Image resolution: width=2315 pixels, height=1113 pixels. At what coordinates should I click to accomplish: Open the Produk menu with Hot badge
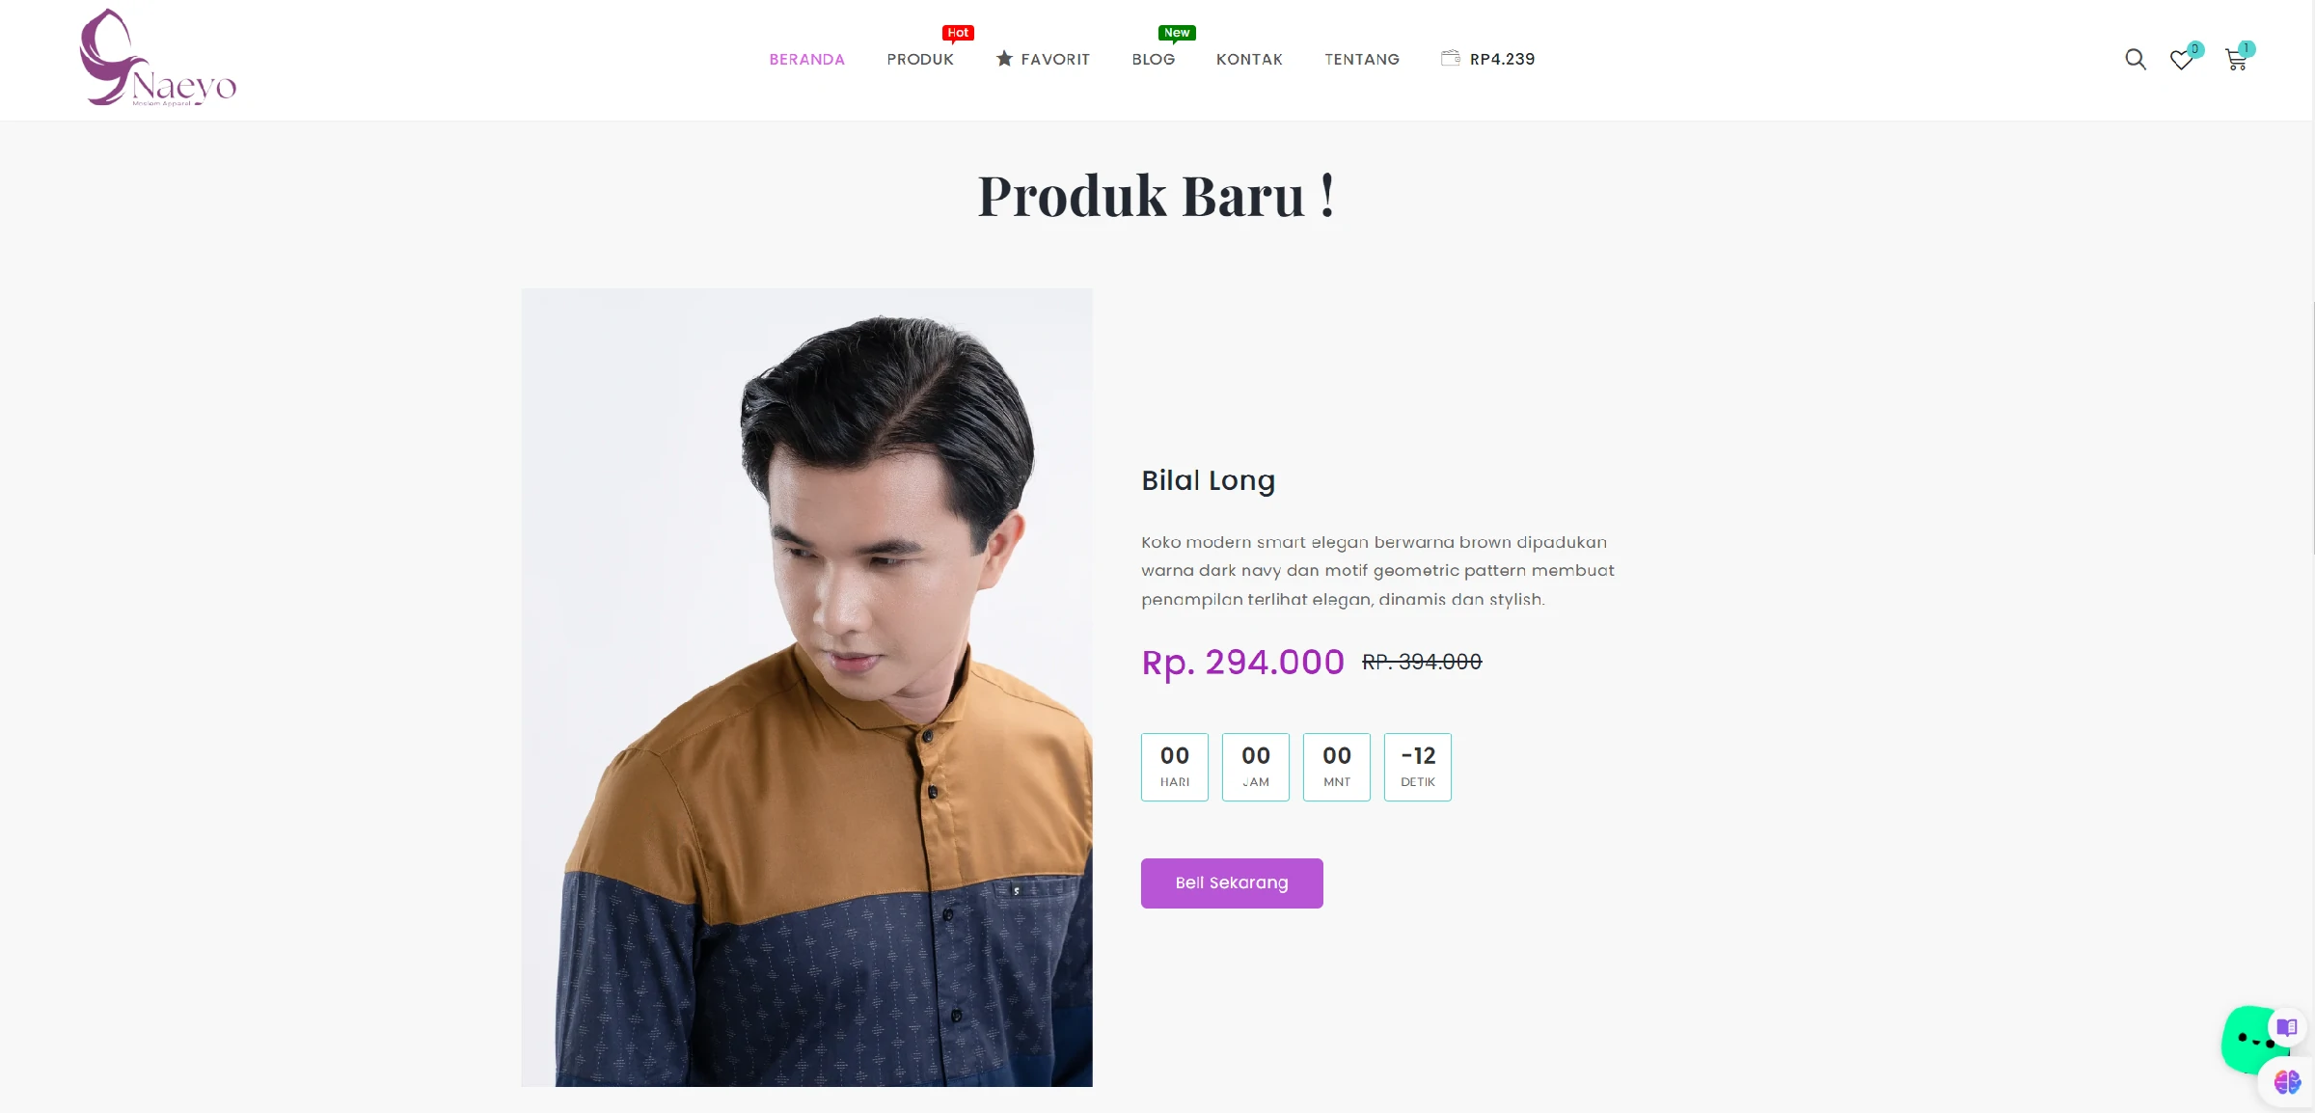(x=920, y=59)
